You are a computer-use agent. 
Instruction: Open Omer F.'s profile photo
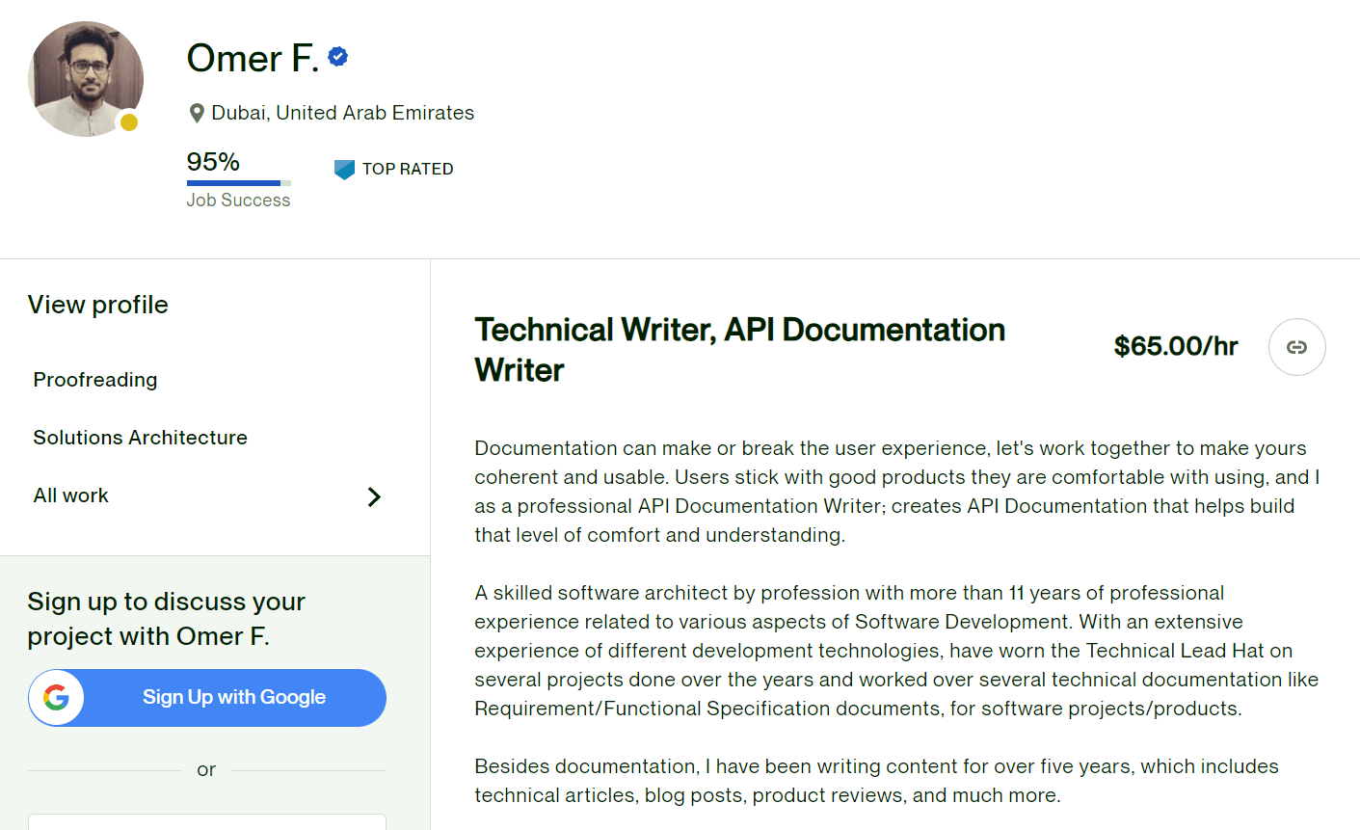point(85,78)
